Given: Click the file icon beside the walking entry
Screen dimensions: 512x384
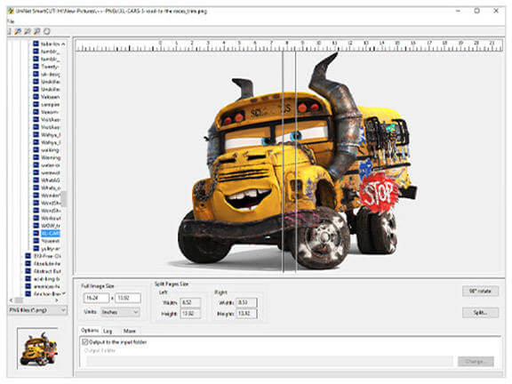Looking at the screenshot, I should click(x=36, y=150).
